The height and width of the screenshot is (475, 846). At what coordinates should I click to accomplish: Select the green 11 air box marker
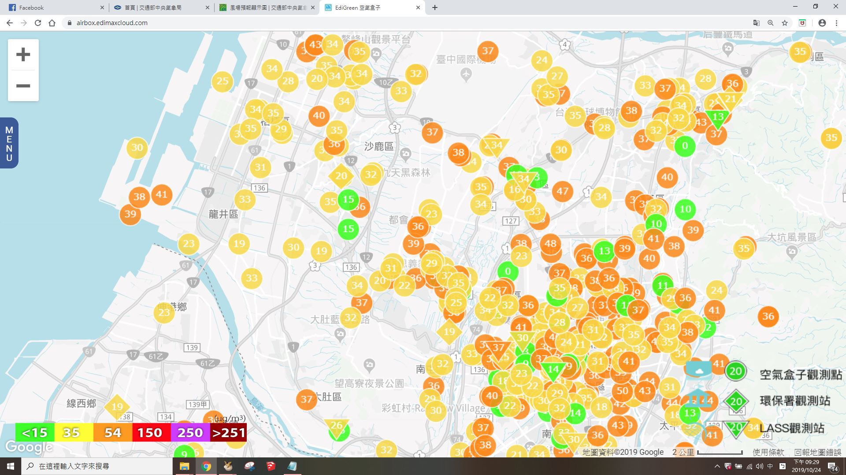tap(663, 285)
